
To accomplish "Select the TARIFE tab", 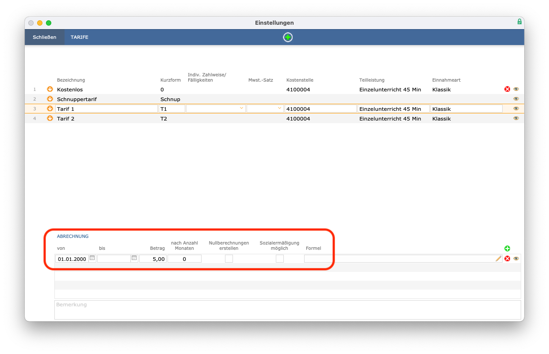I will click(x=80, y=37).
